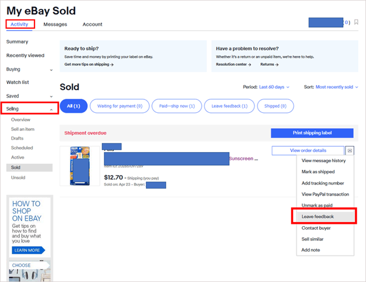366x282 pixels.
Task: Choose View message history from menu
Action: pyautogui.click(x=324, y=160)
